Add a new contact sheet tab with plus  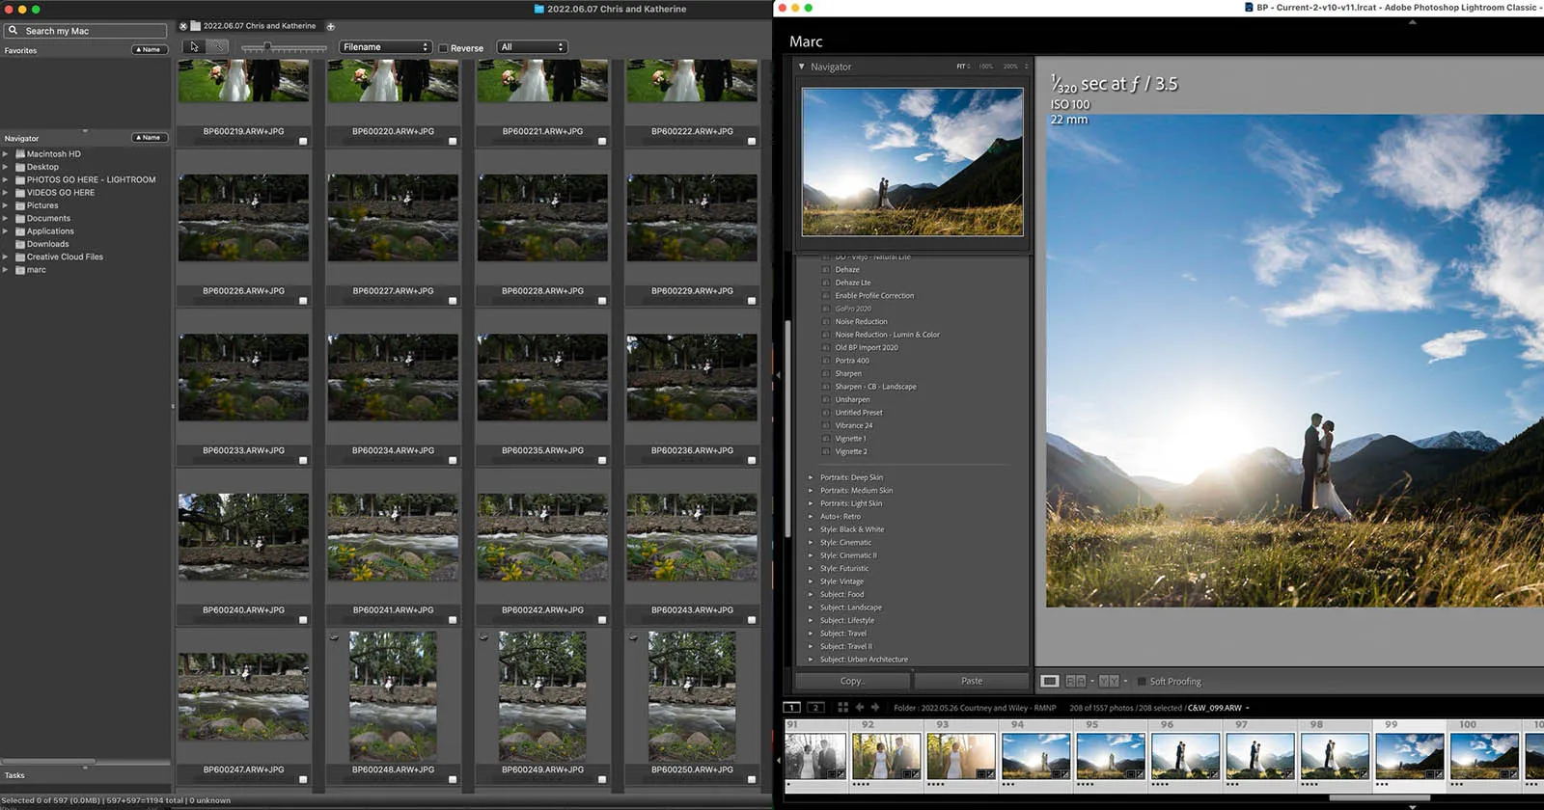pyautogui.click(x=330, y=26)
